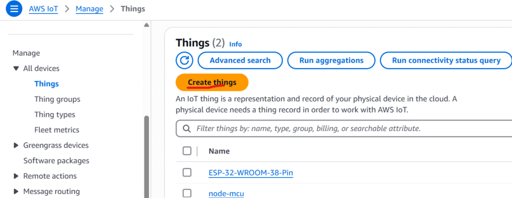Image resolution: width=512 pixels, height=198 pixels.
Task: Refresh the Things list
Action: point(184,60)
